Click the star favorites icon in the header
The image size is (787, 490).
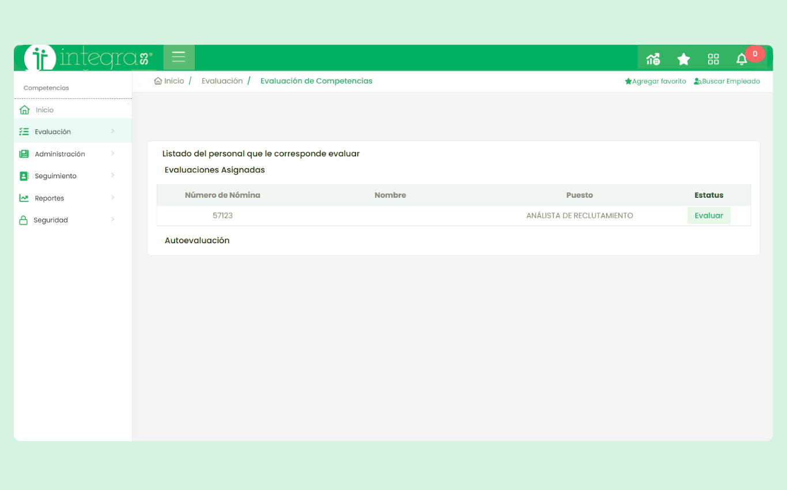[683, 59]
